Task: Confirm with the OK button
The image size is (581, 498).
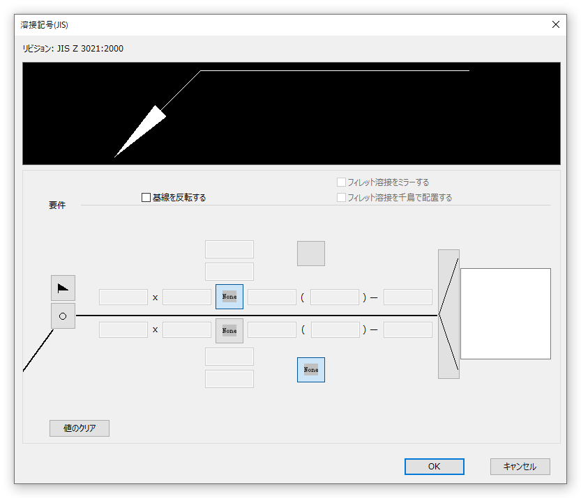Action: click(434, 467)
